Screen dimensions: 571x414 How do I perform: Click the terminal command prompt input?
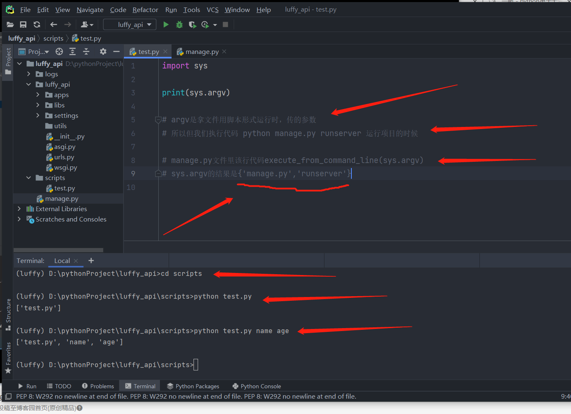tap(196, 365)
